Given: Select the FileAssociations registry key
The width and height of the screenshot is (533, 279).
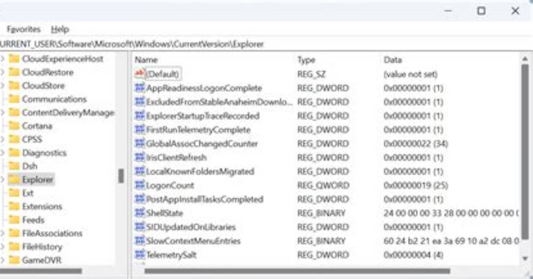Looking at the screenshot, I should (52, 233).
